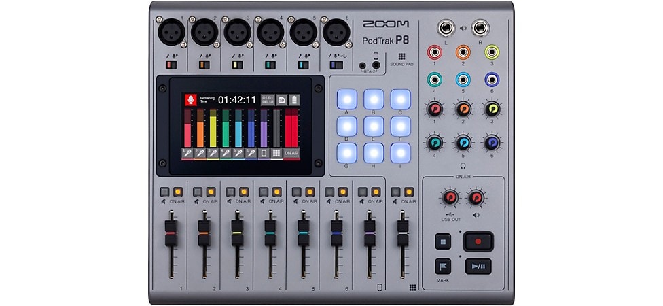Toggle the ON AIR button for channel 2

click(x=211, y=192)
